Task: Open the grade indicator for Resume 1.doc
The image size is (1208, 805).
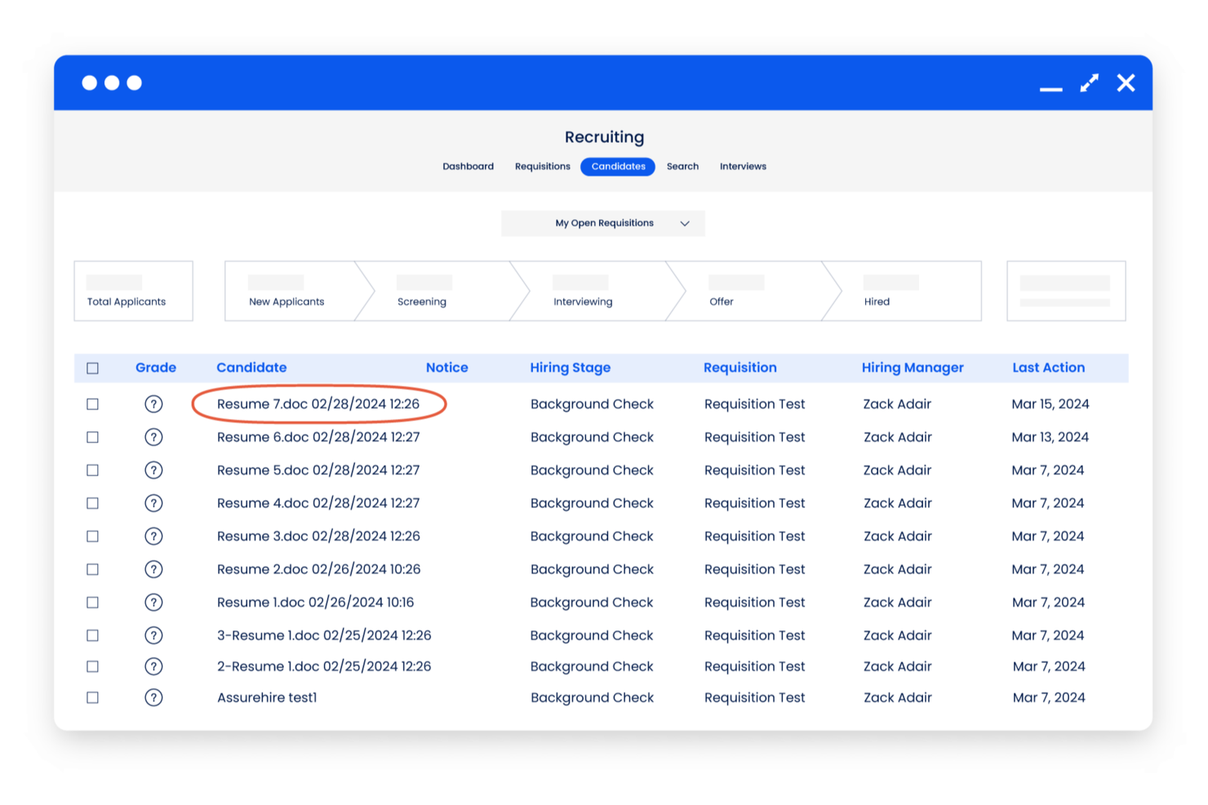Action: click(154, 602)
